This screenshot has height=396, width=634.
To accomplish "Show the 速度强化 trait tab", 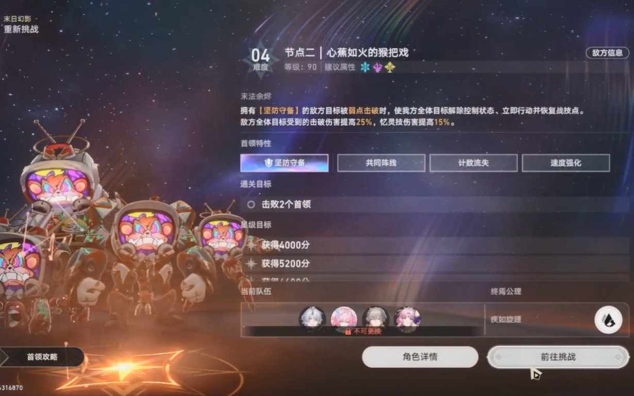I will tap(565, 163).
